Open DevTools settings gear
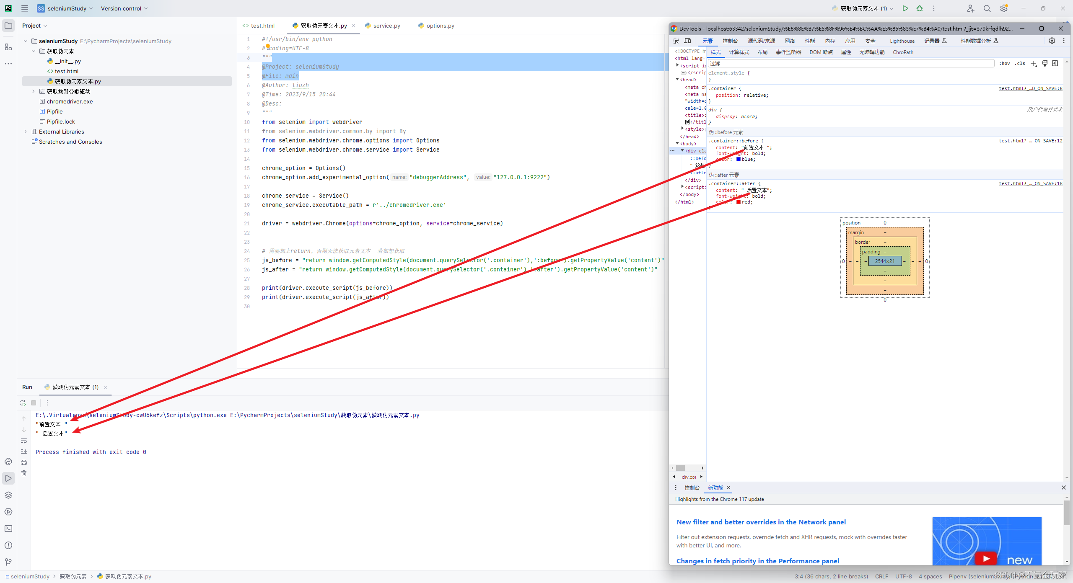The height and width of the screenshot is (583, 1073). point(1052,41)
